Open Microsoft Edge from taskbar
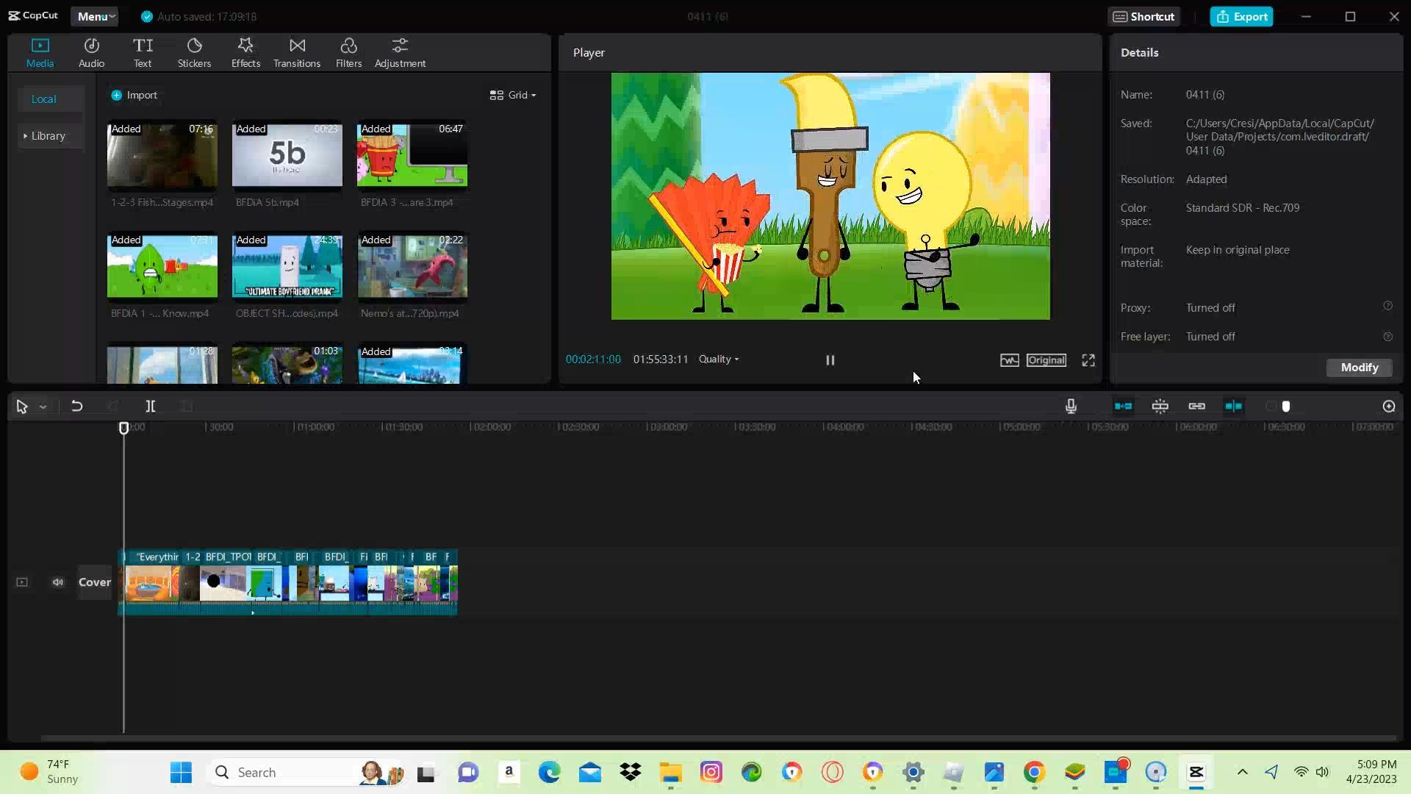The height and width of the screenshot is (794, 1411). [x=549, y=773]
